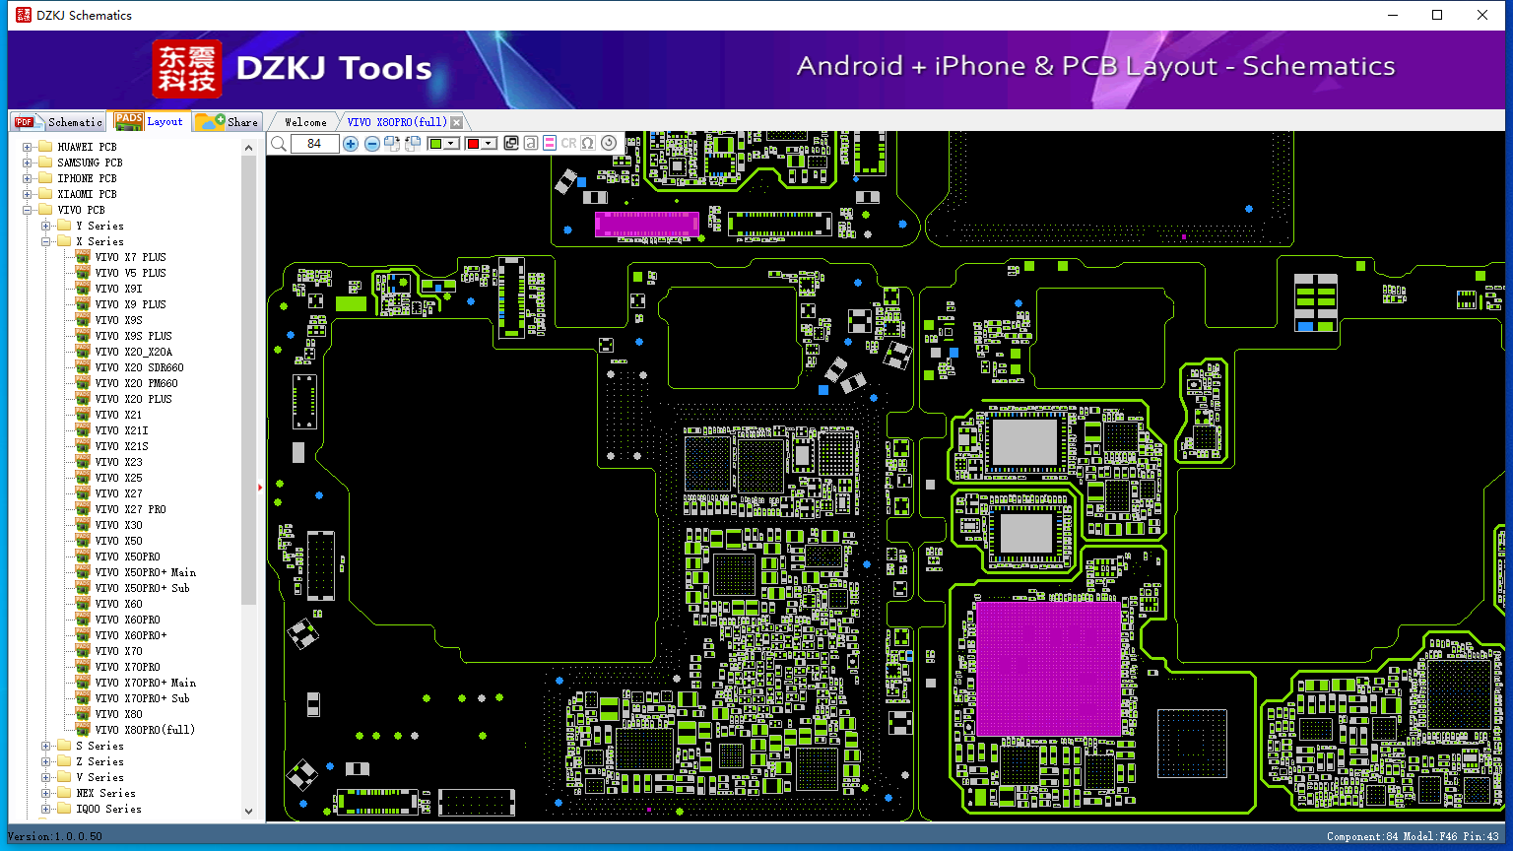Open the Share tab
1513x851 pixels.
tap(227, 122)
